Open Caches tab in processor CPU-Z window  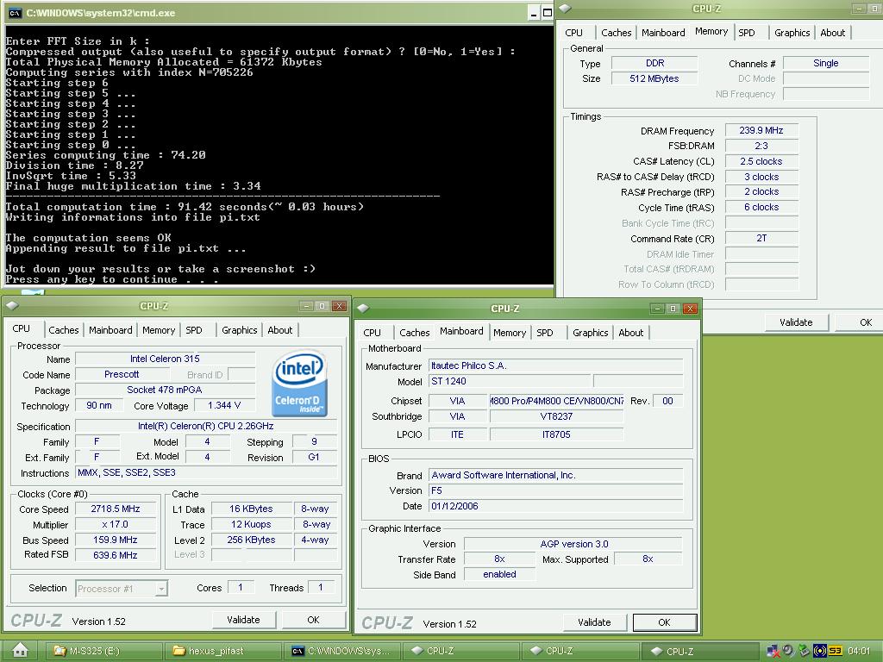[63, 330]
